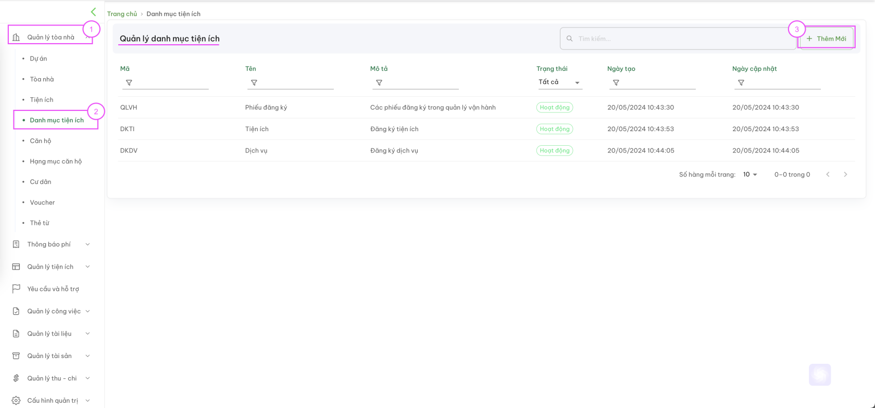Click the Quản lý tài liệu document icon
The image size is (875, 408).
(16, 334)
